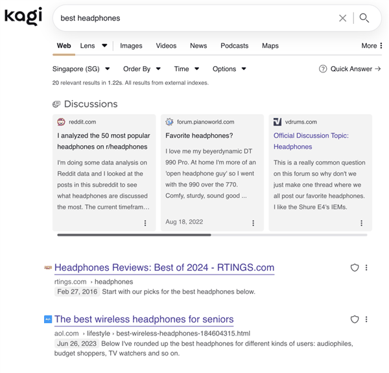Expand the Singapore (SG) region dropdown
Image resolution: width=389 pixels, height=373 pixels.
coord(81,69)
